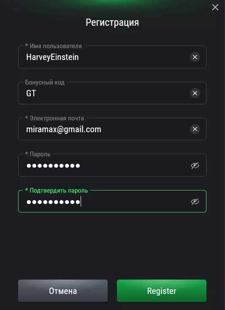Image resolution: width=225 pixels, height=310 pixels.
Task: Click the dots in the confirm password input
Action: click(53, 202)
